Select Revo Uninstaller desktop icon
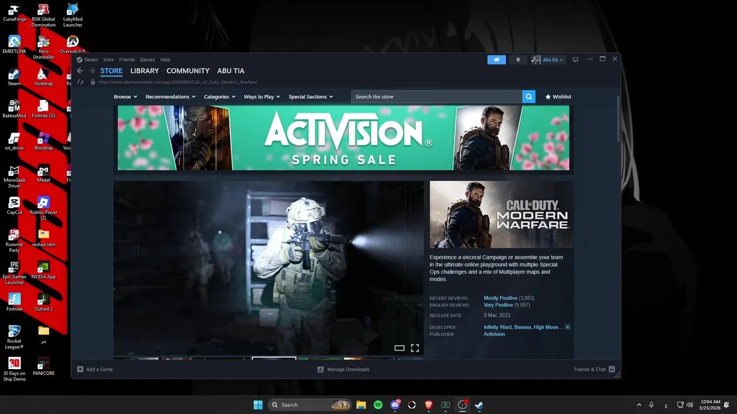Screen dimensions: 737x414 pyautogui.click(x=43, y=47)
